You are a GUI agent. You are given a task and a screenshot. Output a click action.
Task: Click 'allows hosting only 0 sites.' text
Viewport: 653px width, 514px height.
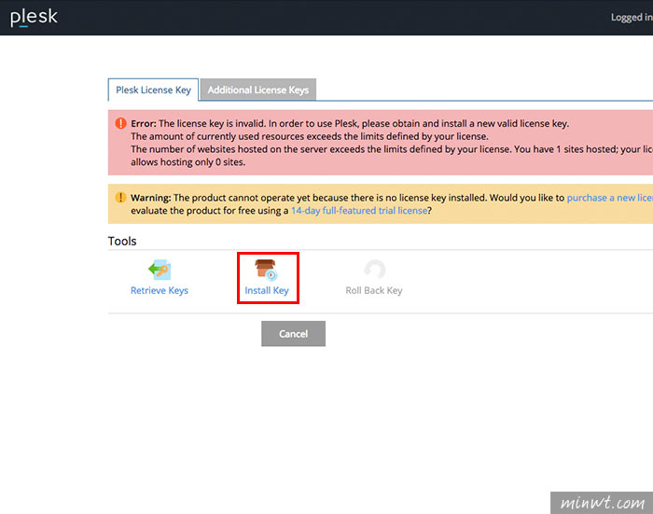(x=188, y=162)
